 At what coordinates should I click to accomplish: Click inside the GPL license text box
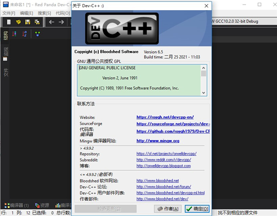coord(139,80)
